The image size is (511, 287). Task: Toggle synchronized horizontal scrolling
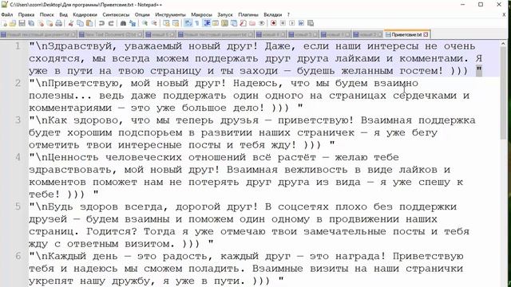176,23
